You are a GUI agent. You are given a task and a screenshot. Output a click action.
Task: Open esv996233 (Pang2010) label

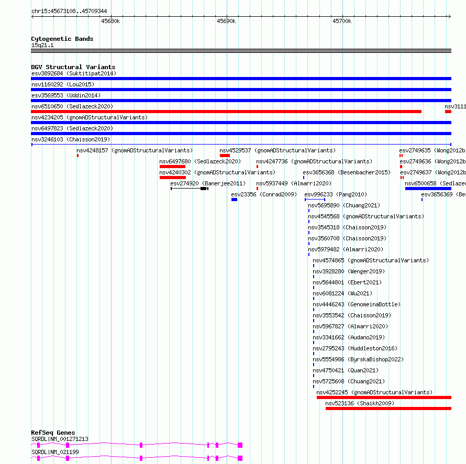[336, 194]
